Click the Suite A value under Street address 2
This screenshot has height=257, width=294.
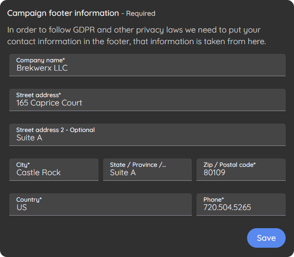[29, 138]
